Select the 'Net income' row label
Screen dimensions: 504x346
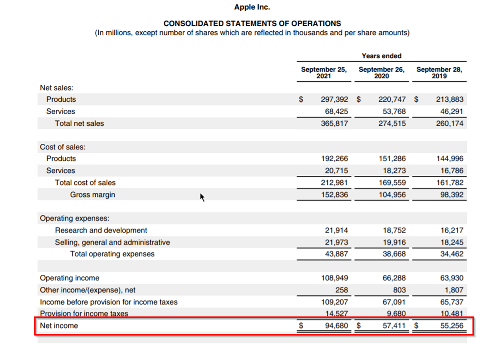[59, 325]
